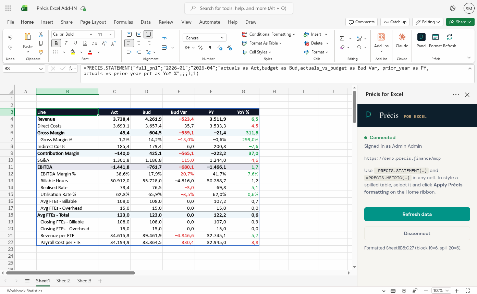The image size is (477, 294).
Task: Select the Format Painter brush icon
Action: tap(41, 52)
